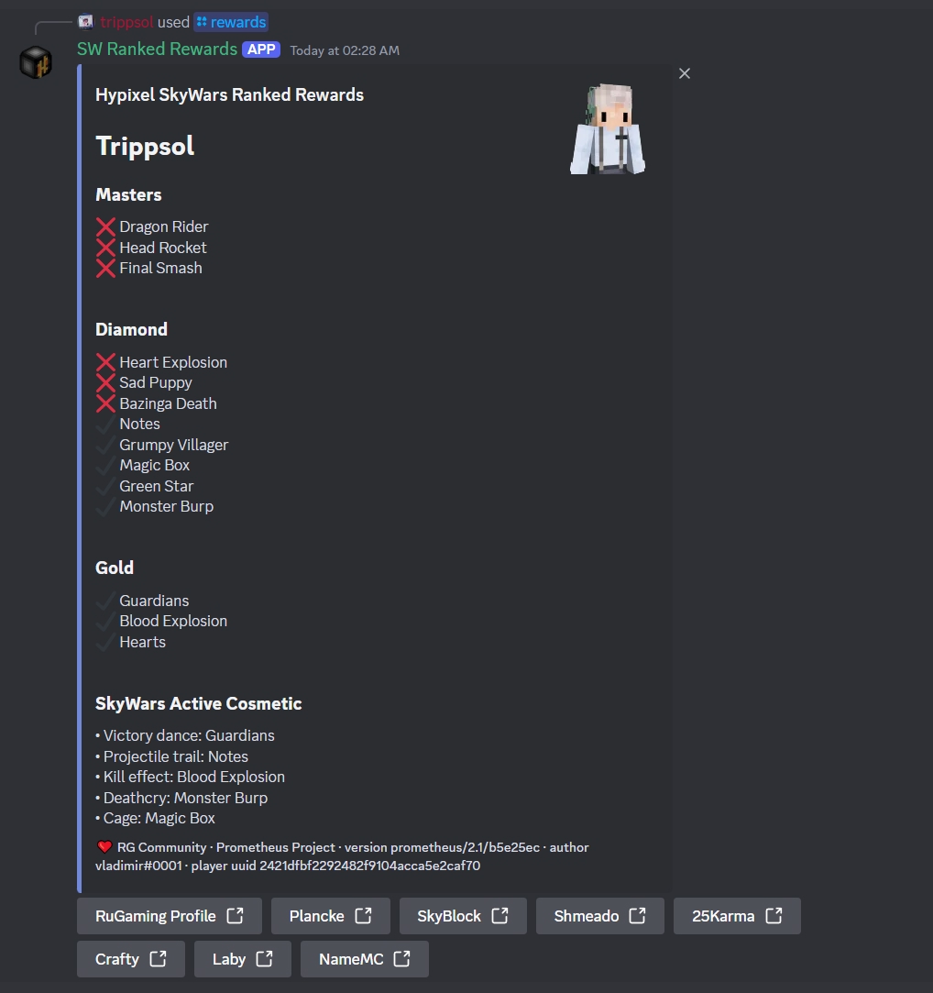Click the message timestamp Today at 02:28 AM
The width and height of the screenshot is (933, 993).
point(345,50)
